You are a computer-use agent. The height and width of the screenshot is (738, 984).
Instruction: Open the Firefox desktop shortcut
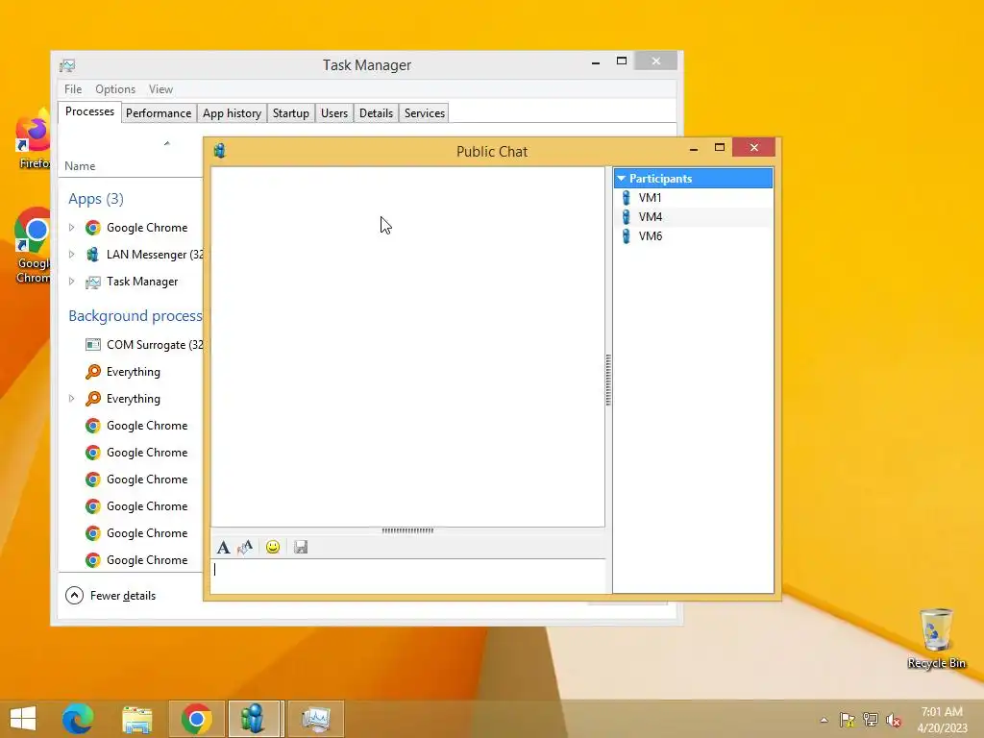tap(33, 139)
